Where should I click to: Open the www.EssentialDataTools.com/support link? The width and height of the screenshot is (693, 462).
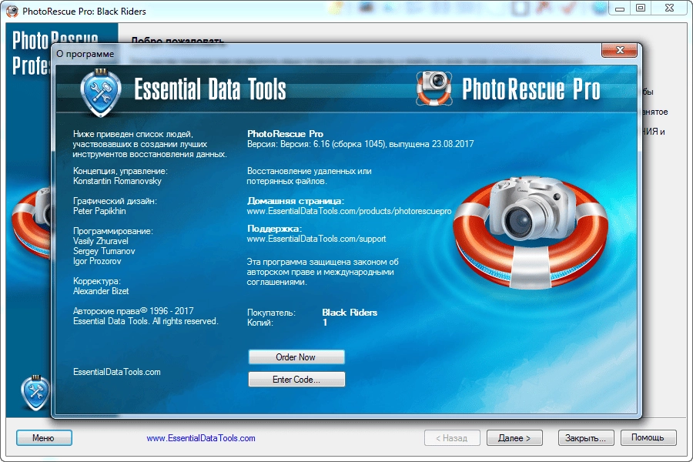pyautogui.click(x=316, y=239)
